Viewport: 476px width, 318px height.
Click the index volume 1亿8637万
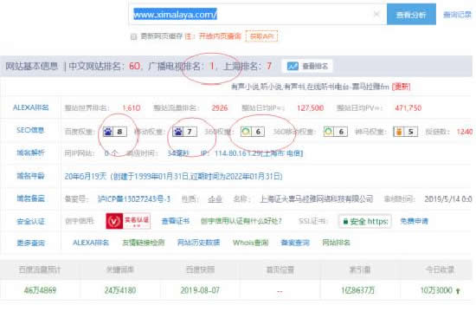coord(358,290)
